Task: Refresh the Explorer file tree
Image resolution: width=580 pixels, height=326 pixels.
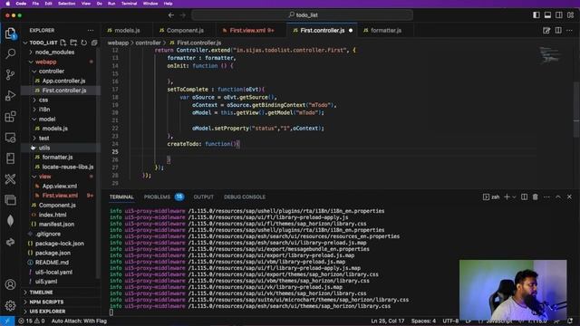Action: tap(84, 43)
